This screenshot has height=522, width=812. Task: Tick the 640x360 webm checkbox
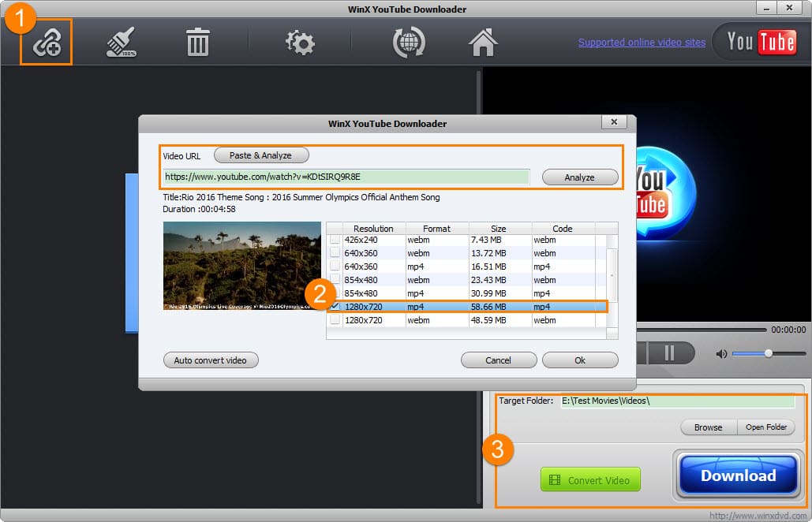point(335,253)
